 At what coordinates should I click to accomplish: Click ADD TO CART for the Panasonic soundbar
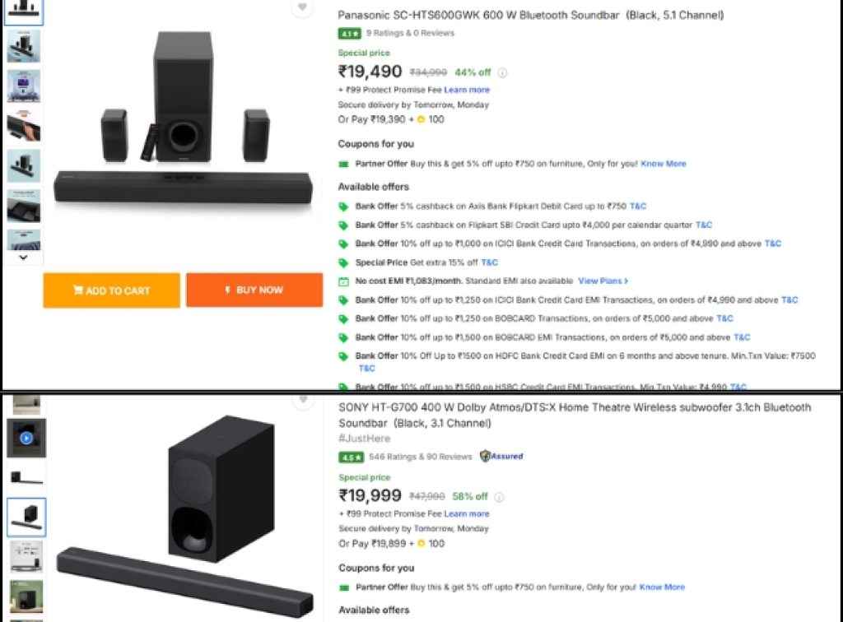click(110, 290)
